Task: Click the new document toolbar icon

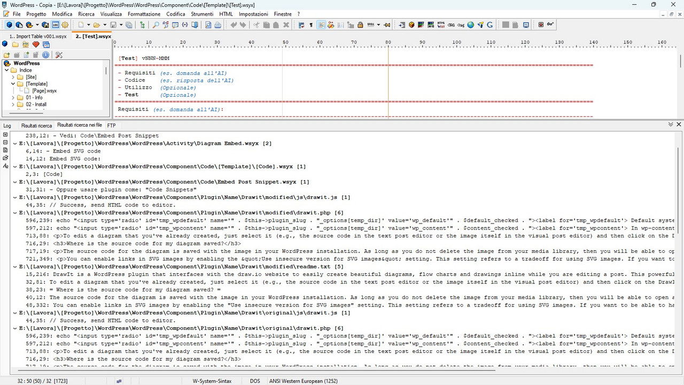Action: [x=81, y=25]
